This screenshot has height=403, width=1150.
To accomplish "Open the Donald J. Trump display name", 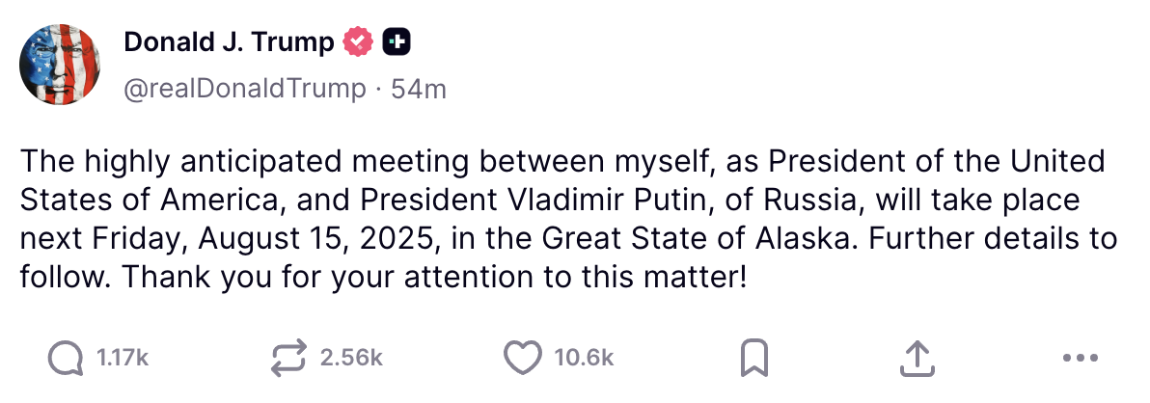I will tap(229, 42).
